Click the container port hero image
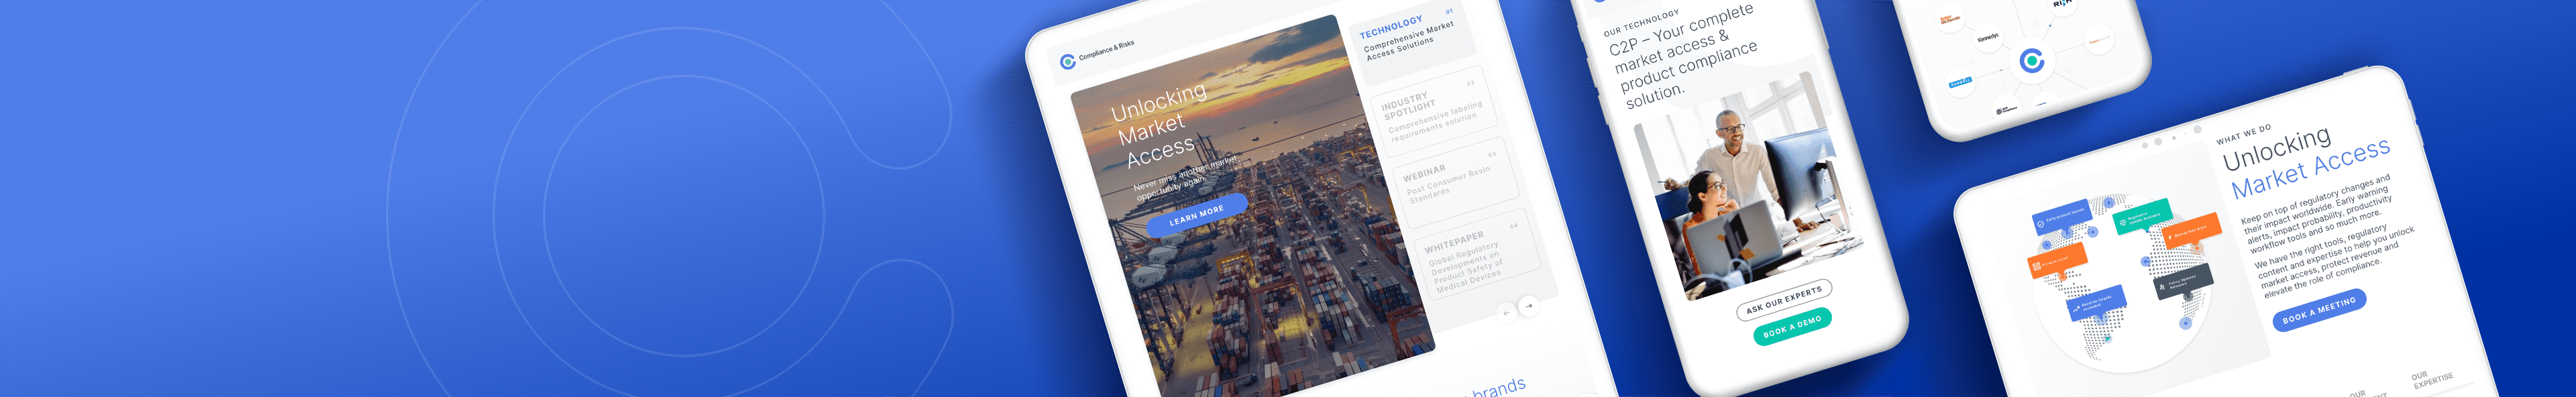Viewport: 2576px width, 397px height. pos(1253,206)
